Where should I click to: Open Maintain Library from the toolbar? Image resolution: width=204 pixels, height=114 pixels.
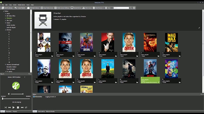(28, 8)
